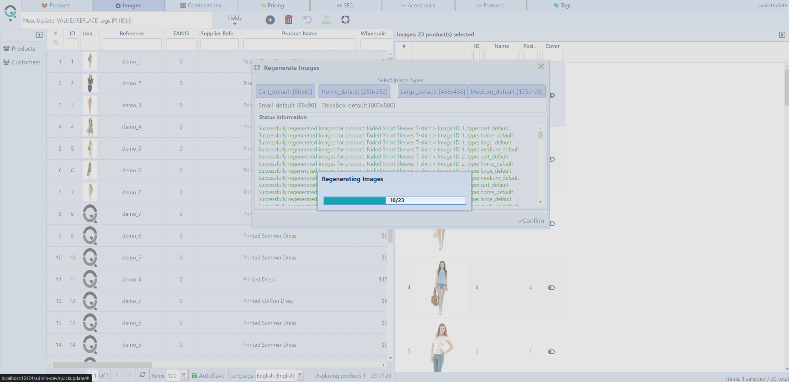Click the undo arrow icon in toolbar
789x382 pixels.
[x=307, y=20]
